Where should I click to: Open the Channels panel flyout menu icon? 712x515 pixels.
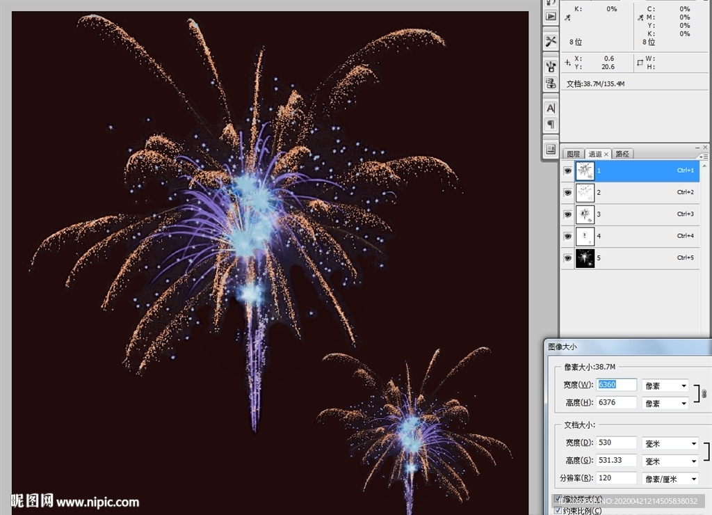coord(704,156)
